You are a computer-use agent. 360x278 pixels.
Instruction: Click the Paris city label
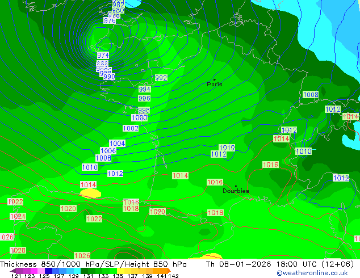pos(215,84)
